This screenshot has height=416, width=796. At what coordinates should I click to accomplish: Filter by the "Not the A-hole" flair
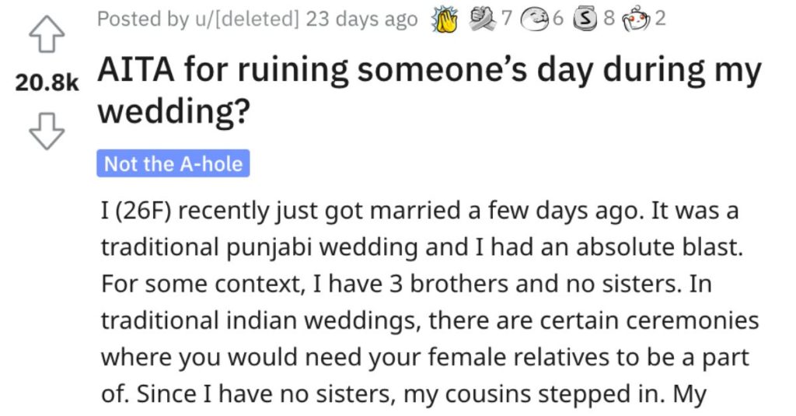click(x=173, y=164)
